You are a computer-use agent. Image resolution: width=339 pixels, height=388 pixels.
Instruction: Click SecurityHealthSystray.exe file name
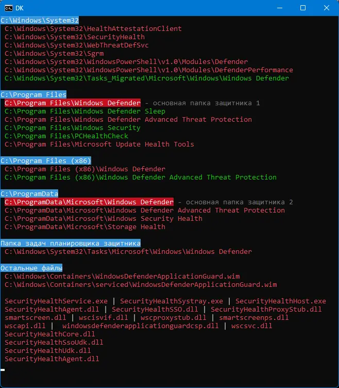point(172,301)
